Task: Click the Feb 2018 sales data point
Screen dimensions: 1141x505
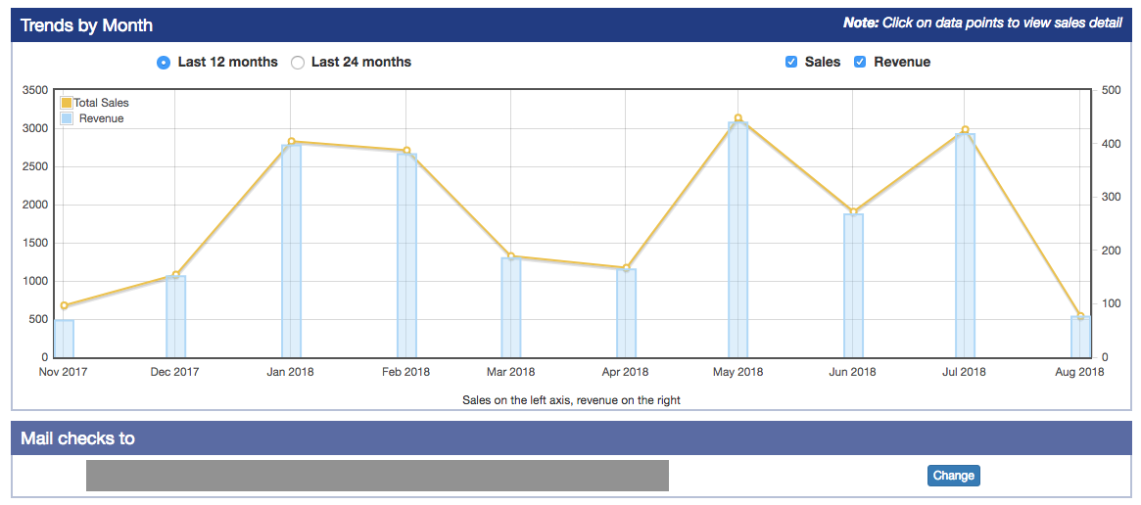Action: tap(406, 151)
